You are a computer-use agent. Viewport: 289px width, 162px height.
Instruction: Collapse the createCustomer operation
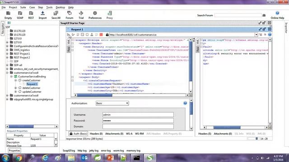(16, 80)
